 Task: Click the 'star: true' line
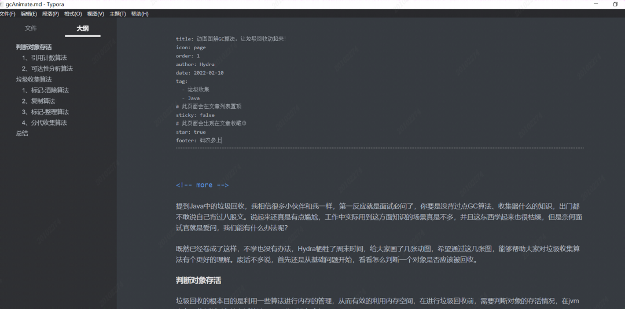click(x=191, y=132)
